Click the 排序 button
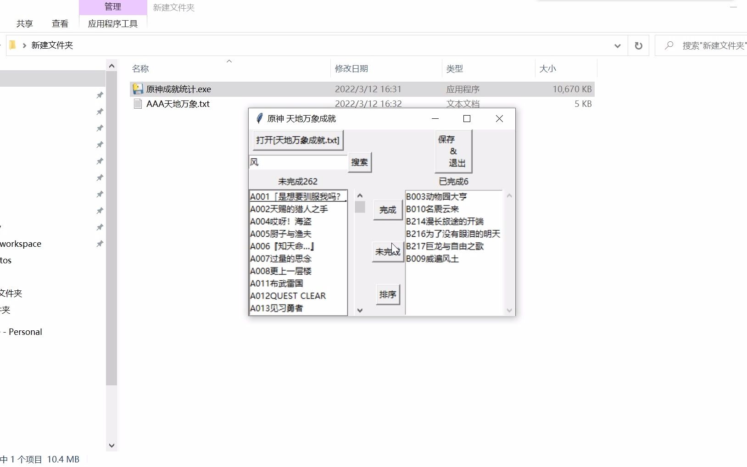Image resolution: width=747 pixels, height=467 pixels. pos(388,295)
